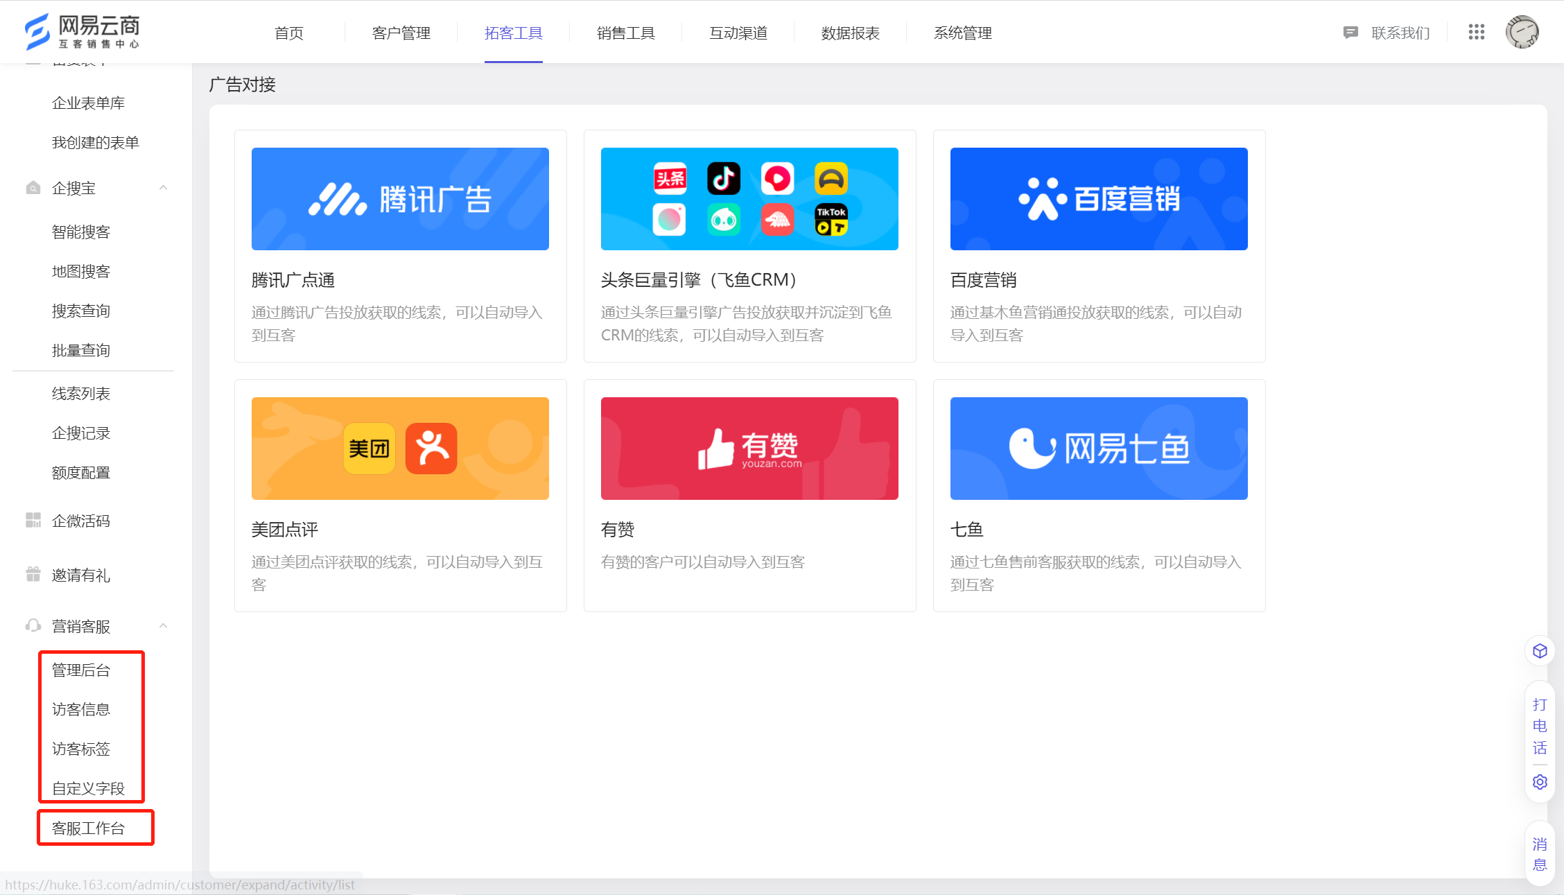Open the 网易七鱼 banner card

(x=1099, y=449)
